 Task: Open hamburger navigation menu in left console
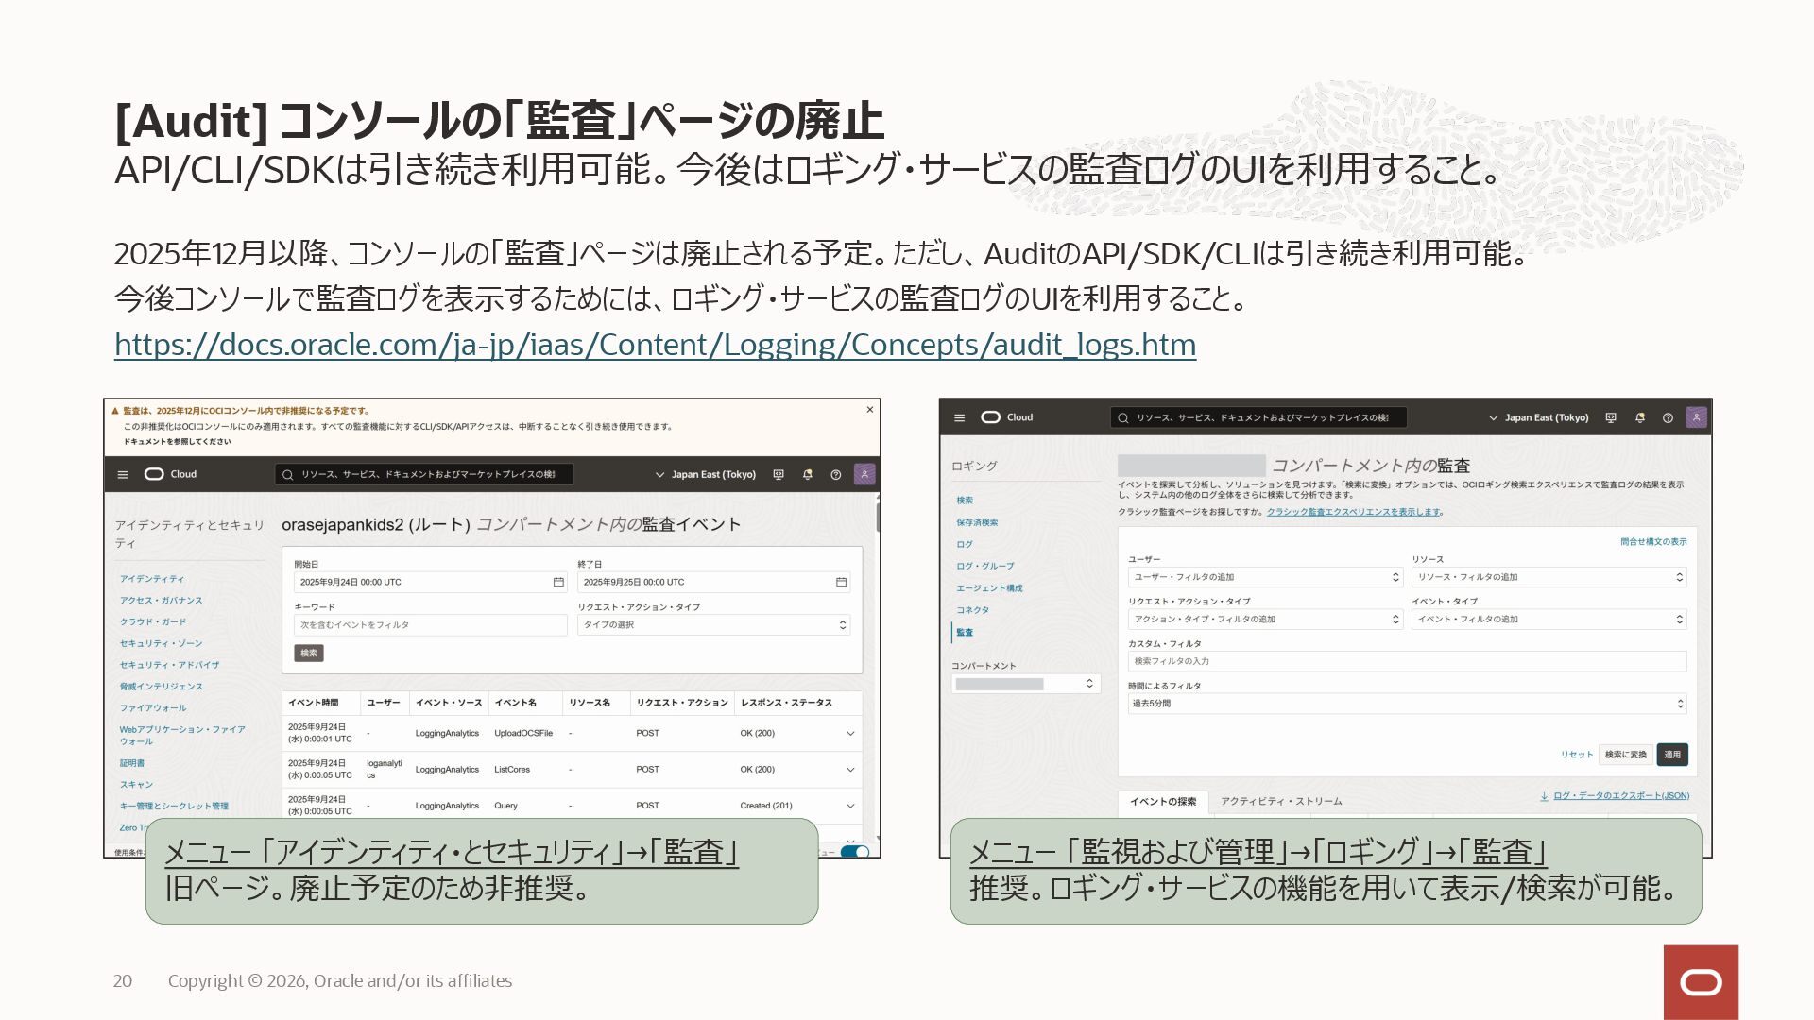pyautogui.click(x=123, y=474)
